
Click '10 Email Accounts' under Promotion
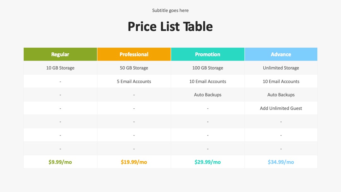[208, 81]
